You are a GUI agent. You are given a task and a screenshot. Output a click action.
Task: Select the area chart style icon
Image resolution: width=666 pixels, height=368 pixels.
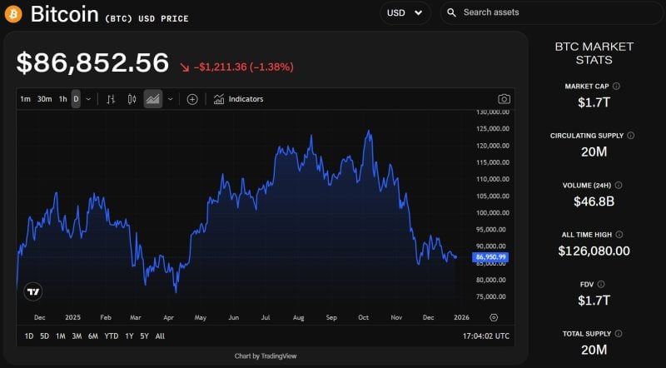coord(152,99)
